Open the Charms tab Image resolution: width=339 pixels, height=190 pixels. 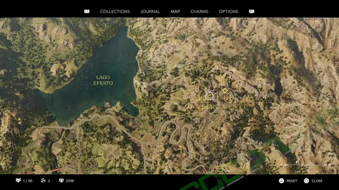(x=199, y=12)
